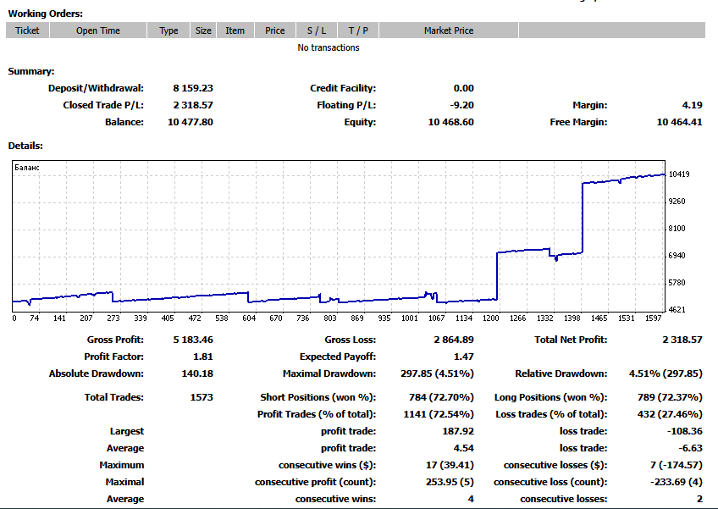
Task: Select the consecutive wins value 17 (39.41)
Action: tap(450, 466)
